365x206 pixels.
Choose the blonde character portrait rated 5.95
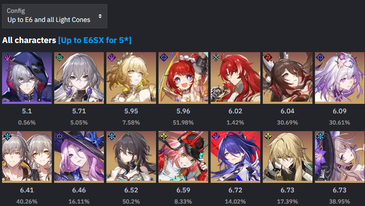(131, 78)
